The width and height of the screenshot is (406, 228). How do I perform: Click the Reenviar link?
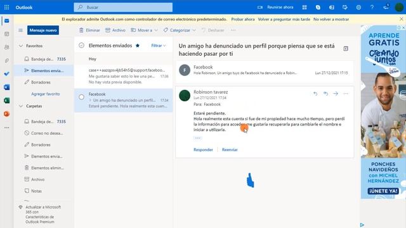[x=230, y=149]
